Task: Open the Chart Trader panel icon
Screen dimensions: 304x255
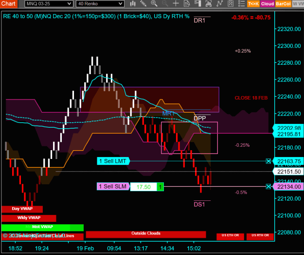Action: click(x=197, y=3)
